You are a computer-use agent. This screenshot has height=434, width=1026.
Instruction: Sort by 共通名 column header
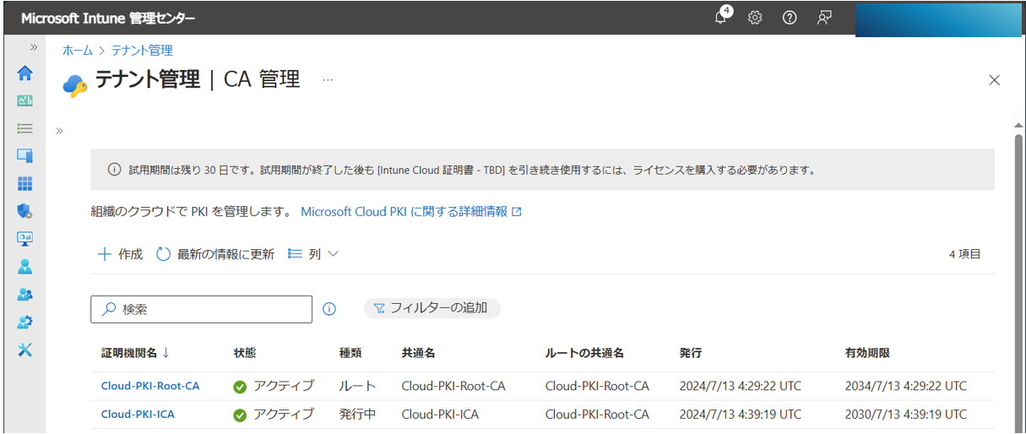(x=418, y=353)
